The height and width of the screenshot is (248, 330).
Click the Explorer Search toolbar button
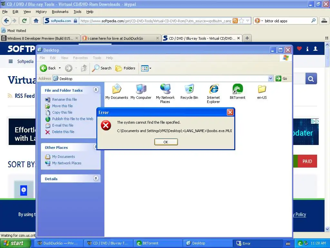point(102,68)
